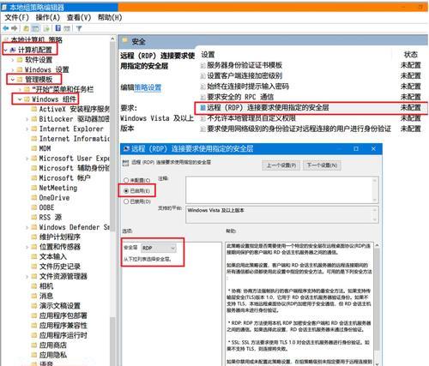Screen dimensions: 429x366
Task: Click the filter funnel toolbar icon
Action: 79,28
